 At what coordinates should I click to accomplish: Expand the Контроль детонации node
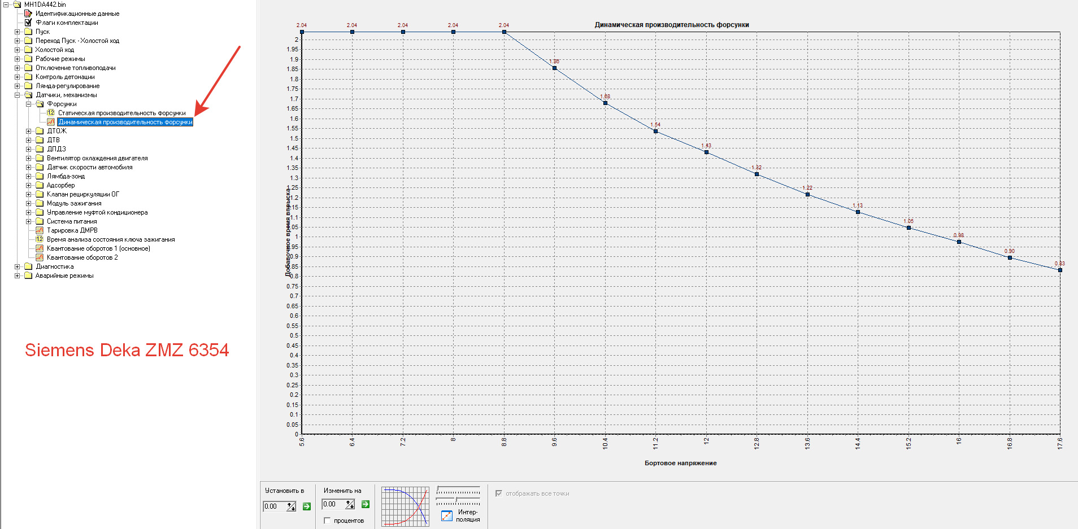[17, 77]
